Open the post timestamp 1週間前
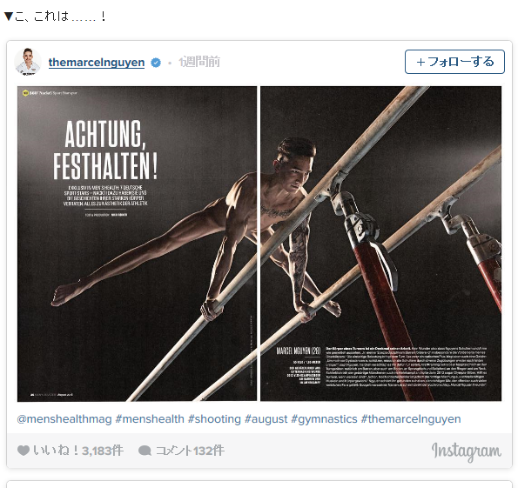This screenshot has width=518, height=488. tap(199, 62)
